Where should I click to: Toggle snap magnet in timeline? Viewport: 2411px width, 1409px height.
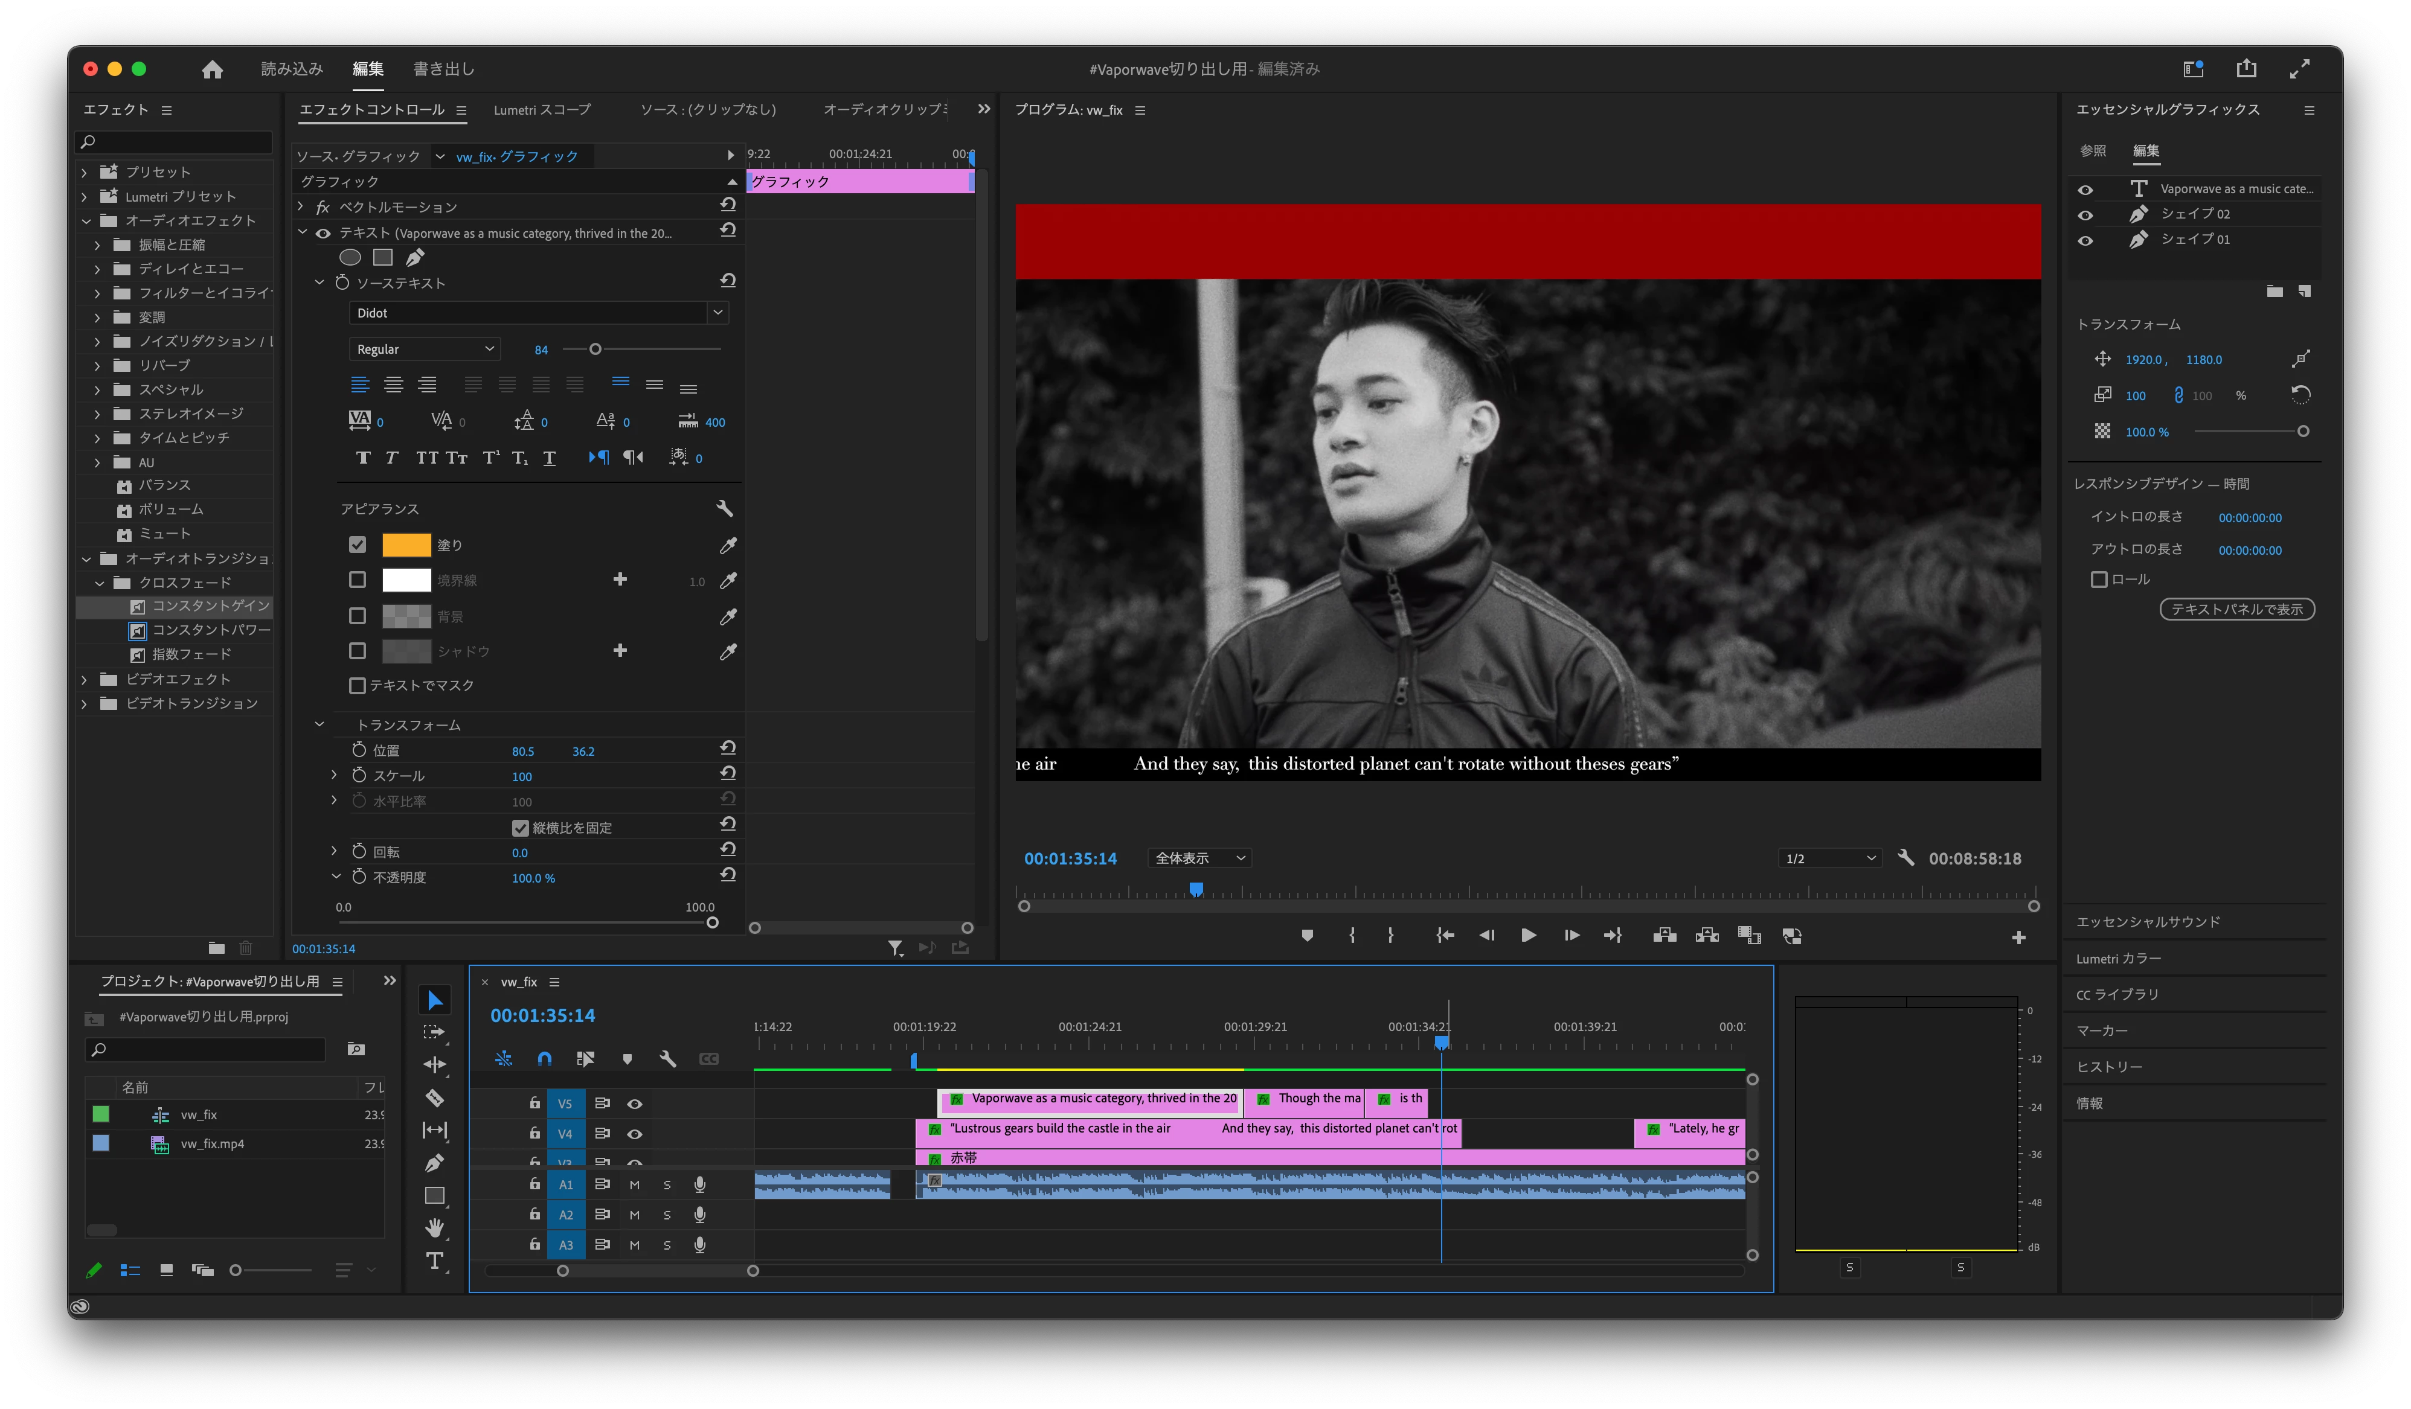coord(544,1059)
